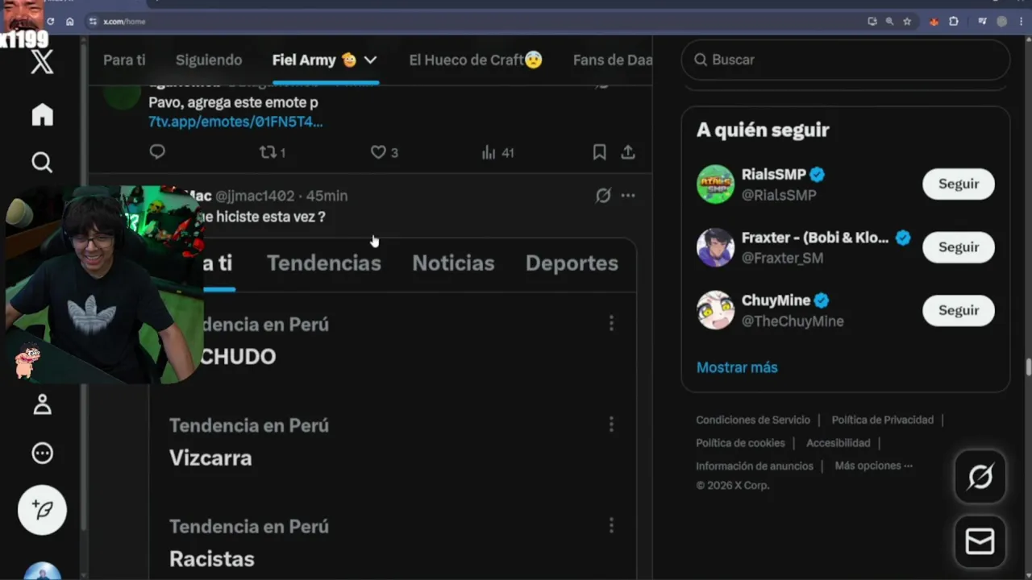
Task: Go to Home via sidebar house icon
Action: 42,114
